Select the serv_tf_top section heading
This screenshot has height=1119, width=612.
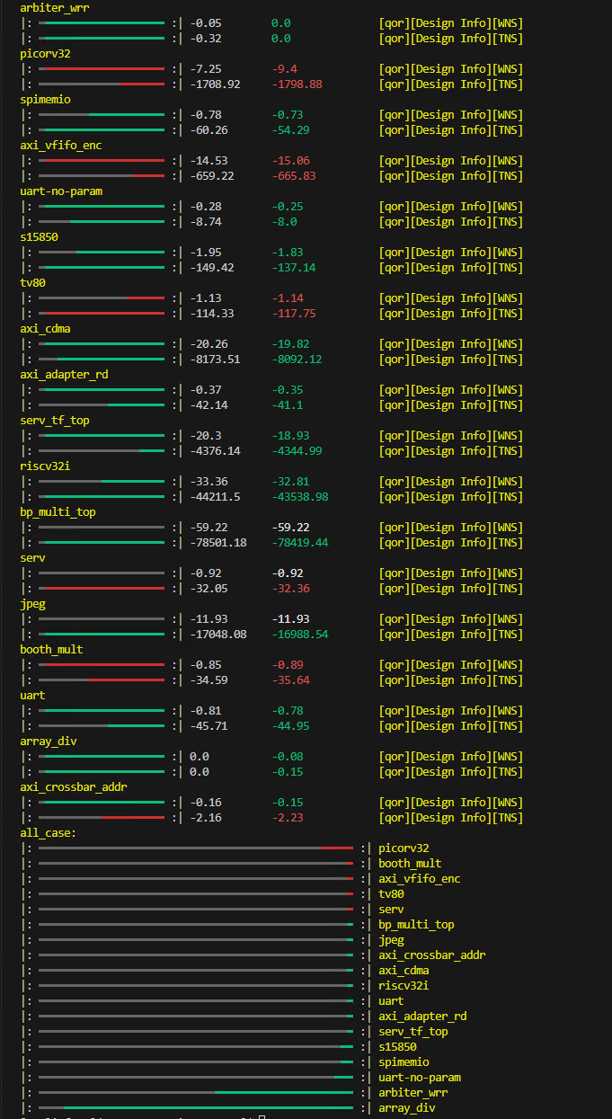click(55, 421)
